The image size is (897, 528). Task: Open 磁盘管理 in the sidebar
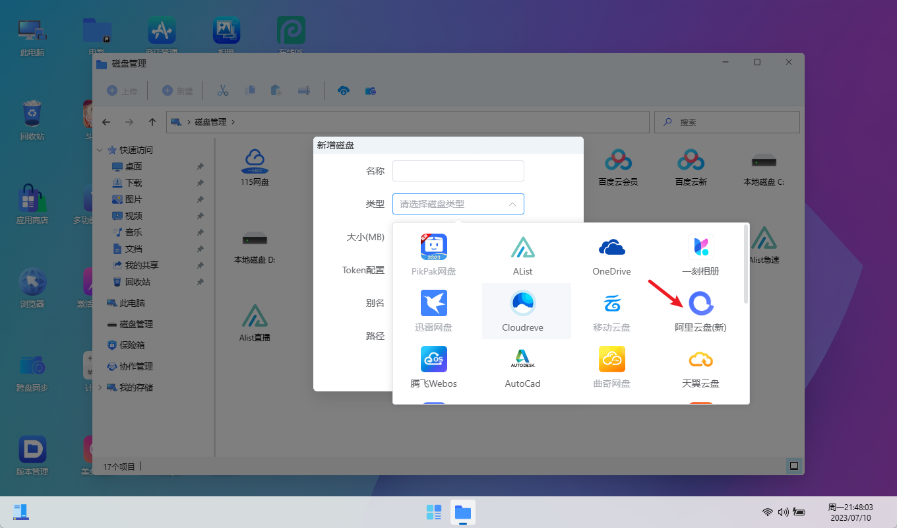pos(135,324)
